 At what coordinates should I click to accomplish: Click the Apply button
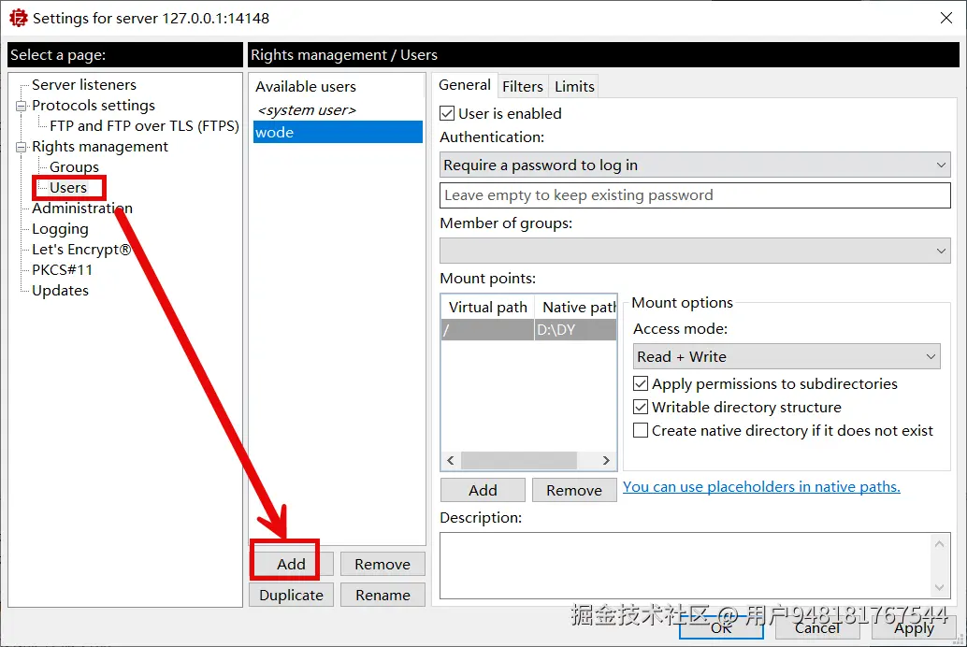pyautogui.click(x=914, y=627)
